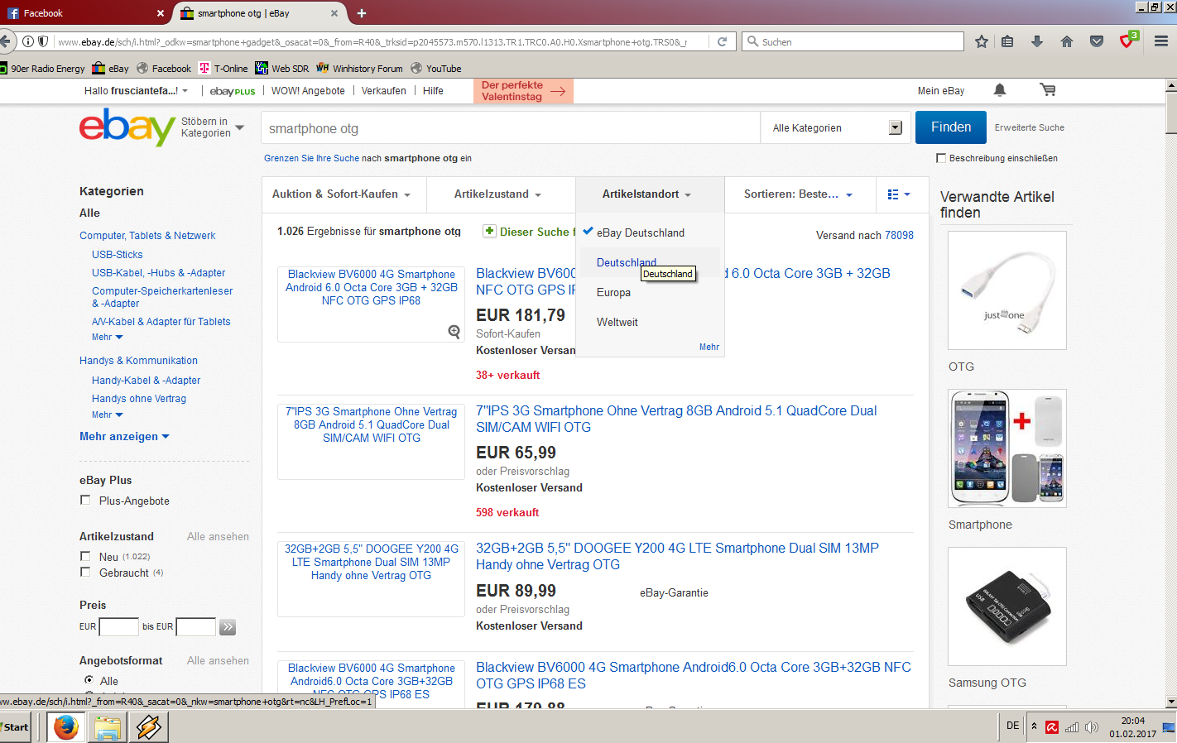The width and height of the screenshot is (1177, 743).
Task: Open the shopping cart icon
Action: [1047, 90]
